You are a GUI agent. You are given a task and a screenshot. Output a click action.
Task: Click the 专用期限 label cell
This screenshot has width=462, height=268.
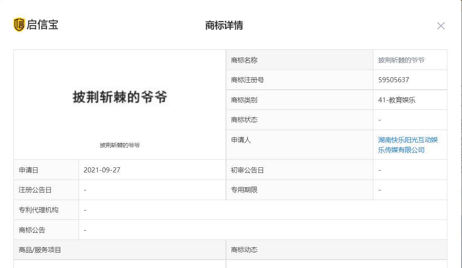[299, 190]
